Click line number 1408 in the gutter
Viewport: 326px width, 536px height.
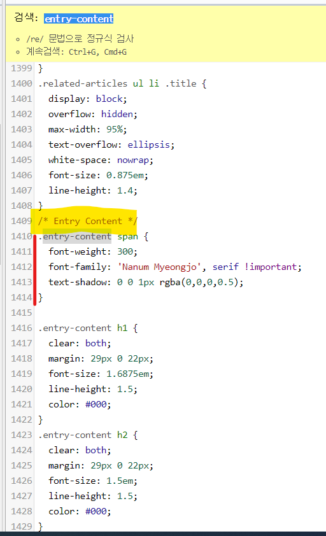[x=21, y=206]
